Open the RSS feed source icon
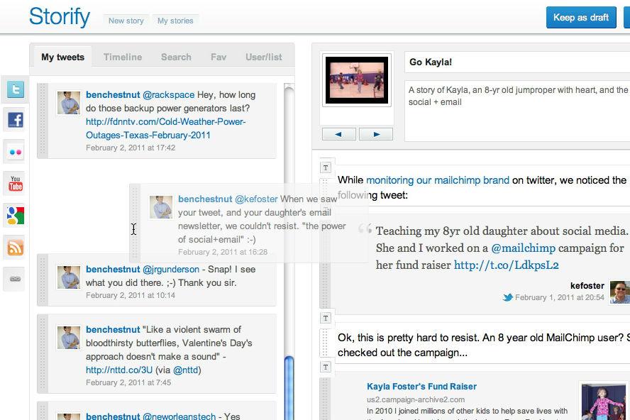The image size is (630, 420). tap(16, 247)
